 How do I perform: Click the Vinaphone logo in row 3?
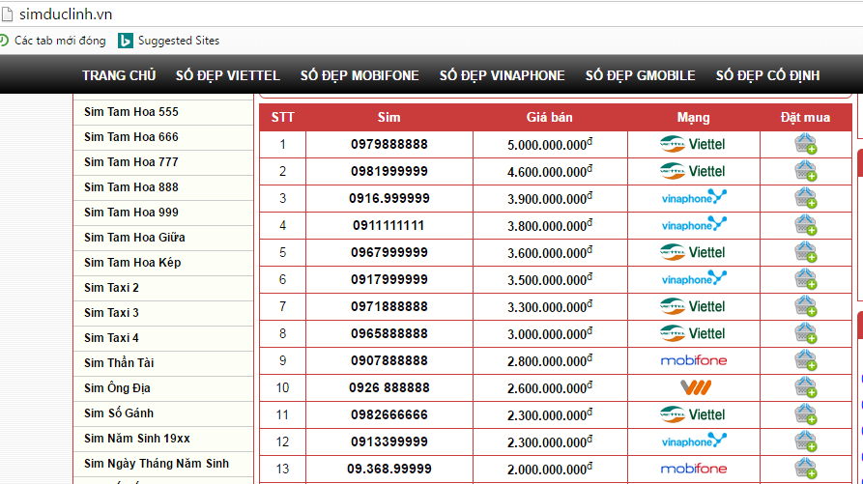[x=693, y=198]
